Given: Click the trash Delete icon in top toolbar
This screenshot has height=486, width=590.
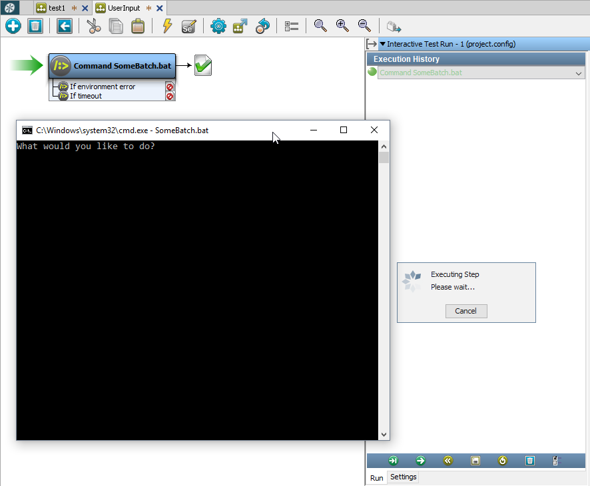Looking at the screenshot, I should coord(35,26).
